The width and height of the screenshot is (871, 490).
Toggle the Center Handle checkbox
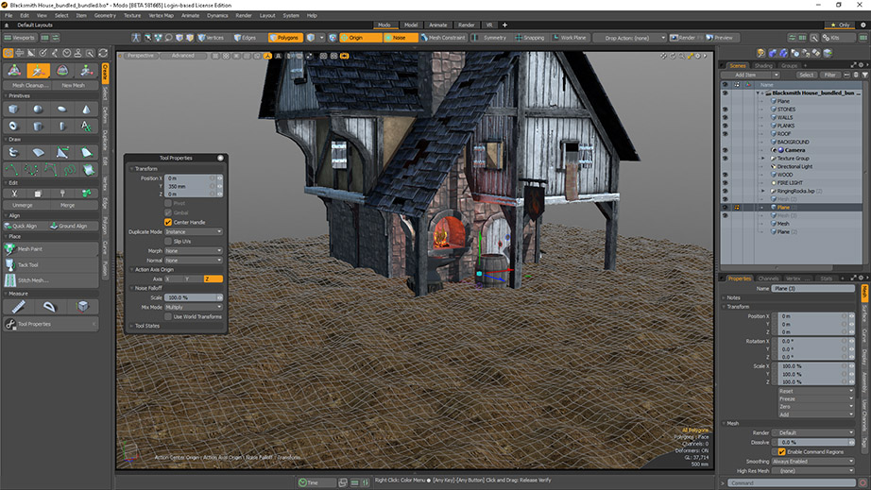[168, 222]
